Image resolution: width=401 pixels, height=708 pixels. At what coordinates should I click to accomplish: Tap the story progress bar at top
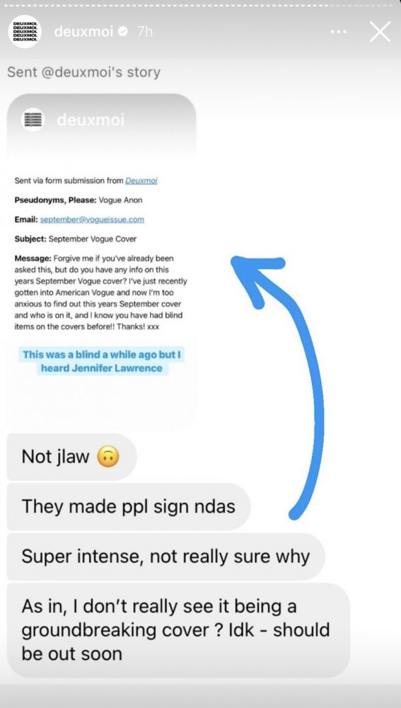200,6
